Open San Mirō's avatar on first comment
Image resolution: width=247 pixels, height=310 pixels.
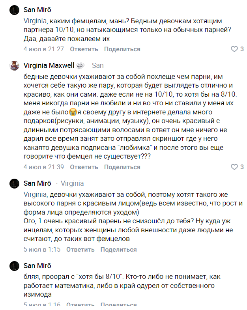tap(14, 10)
